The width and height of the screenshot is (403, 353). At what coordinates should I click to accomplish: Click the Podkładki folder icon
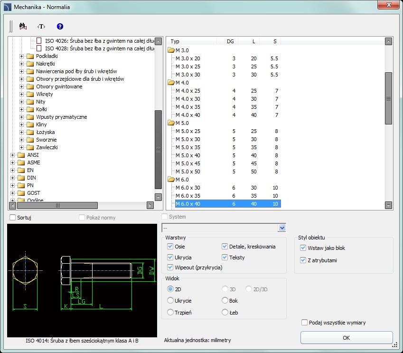tap(30, 56)
